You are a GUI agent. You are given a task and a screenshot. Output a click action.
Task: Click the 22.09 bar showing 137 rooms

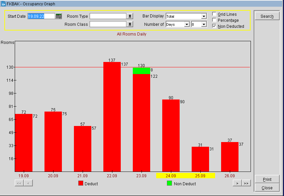coord(112,117)
